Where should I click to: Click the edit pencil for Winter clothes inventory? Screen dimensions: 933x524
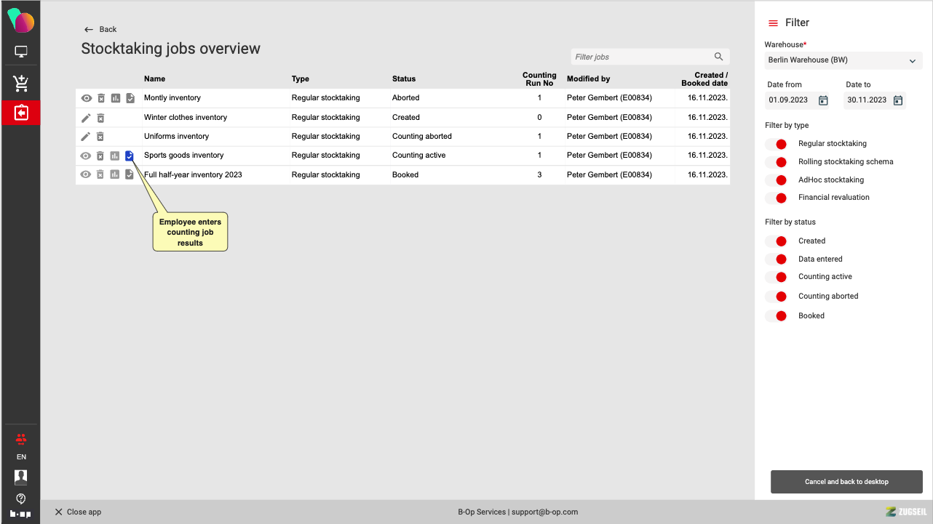86,118
